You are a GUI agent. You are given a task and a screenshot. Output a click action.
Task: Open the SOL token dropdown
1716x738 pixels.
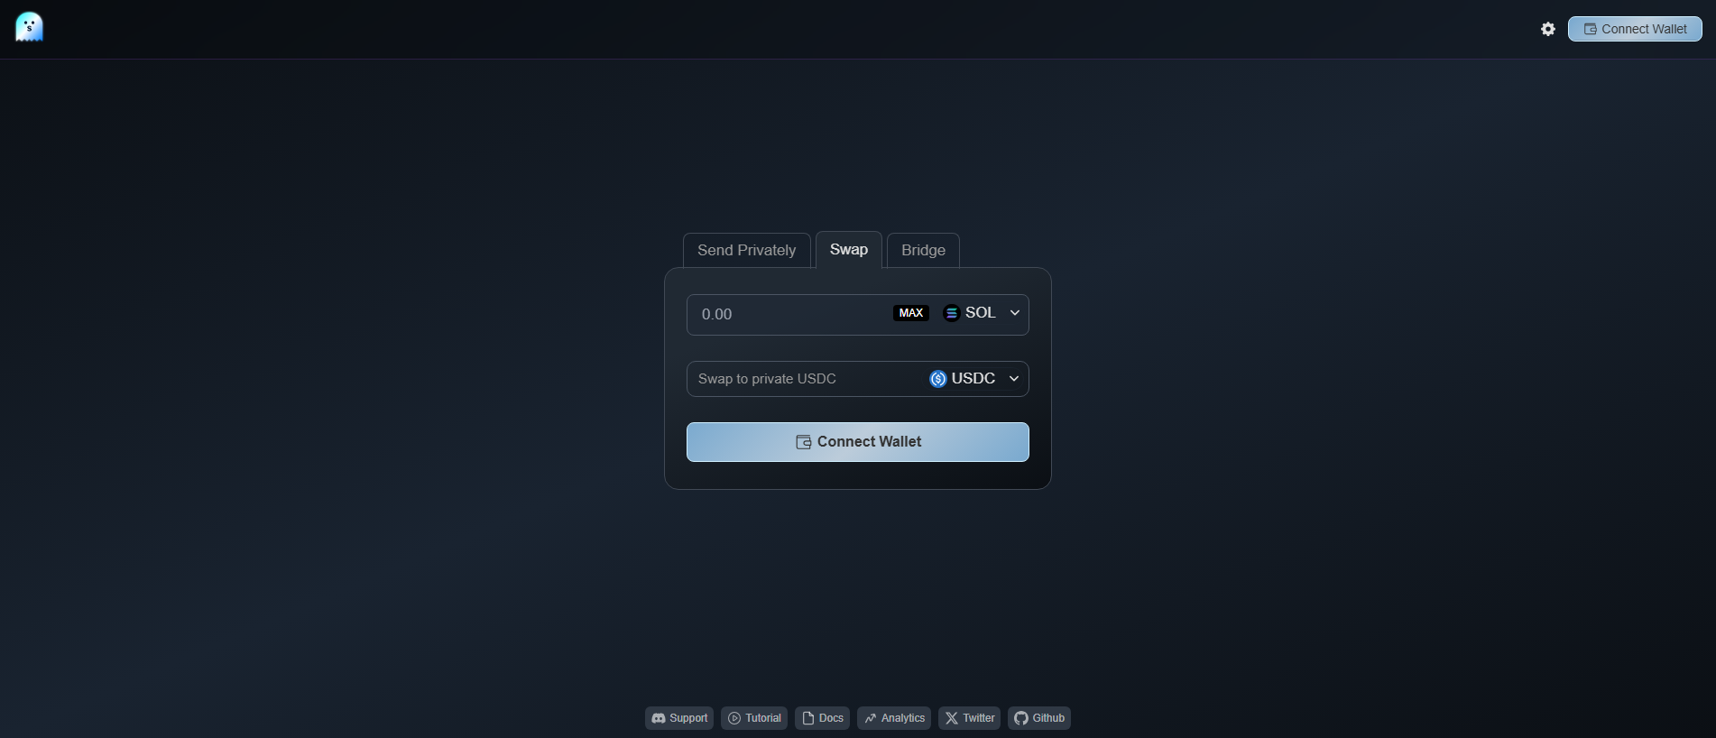pos(982,312)
